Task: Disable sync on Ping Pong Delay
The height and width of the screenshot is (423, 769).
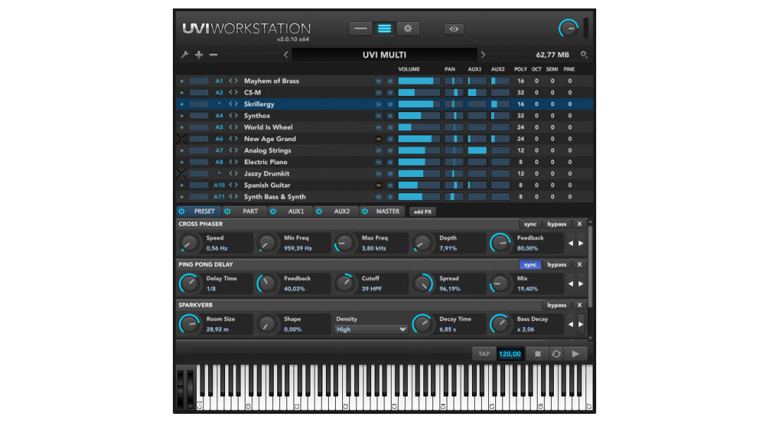Action: (x=530, y=264)
